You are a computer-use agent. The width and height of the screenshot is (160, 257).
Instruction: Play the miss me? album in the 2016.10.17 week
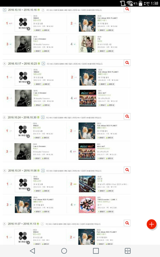point(93,104)
